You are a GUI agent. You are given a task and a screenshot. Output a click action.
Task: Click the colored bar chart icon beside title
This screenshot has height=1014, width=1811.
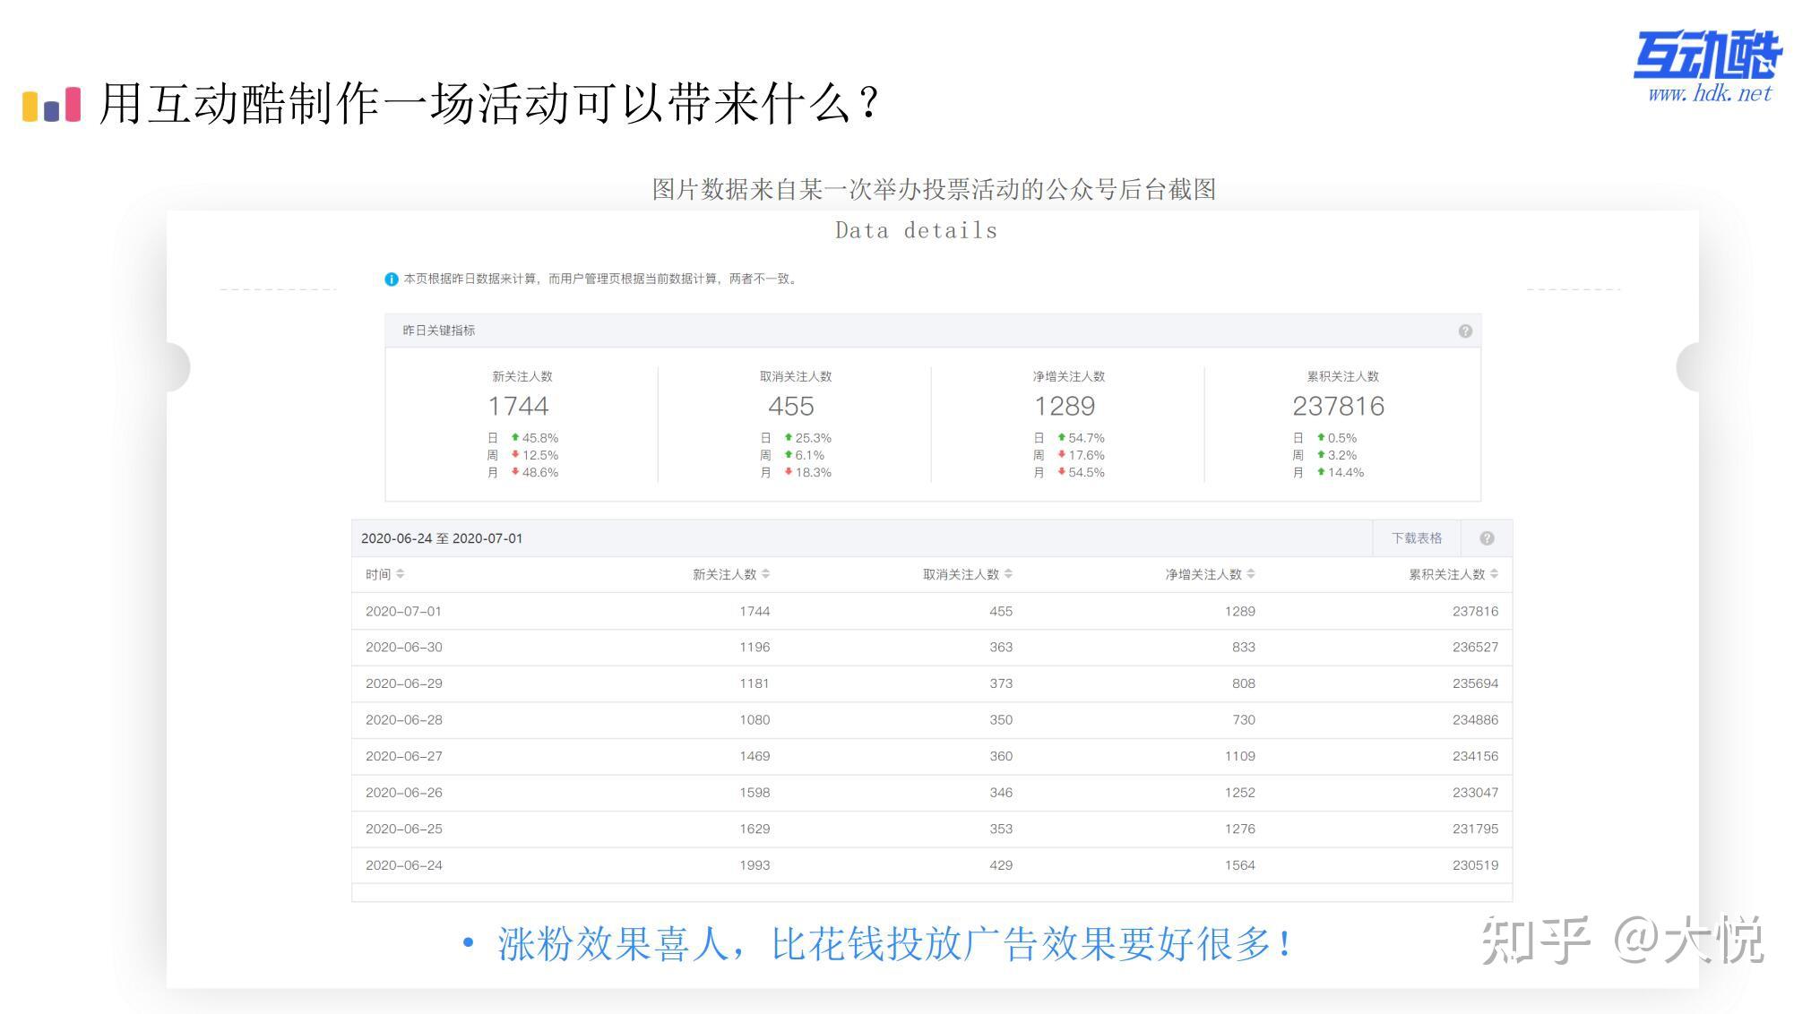click(51, 105)
